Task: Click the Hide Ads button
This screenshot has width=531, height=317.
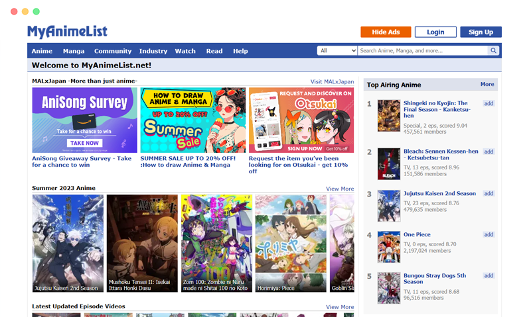Action: coord(386,32)
